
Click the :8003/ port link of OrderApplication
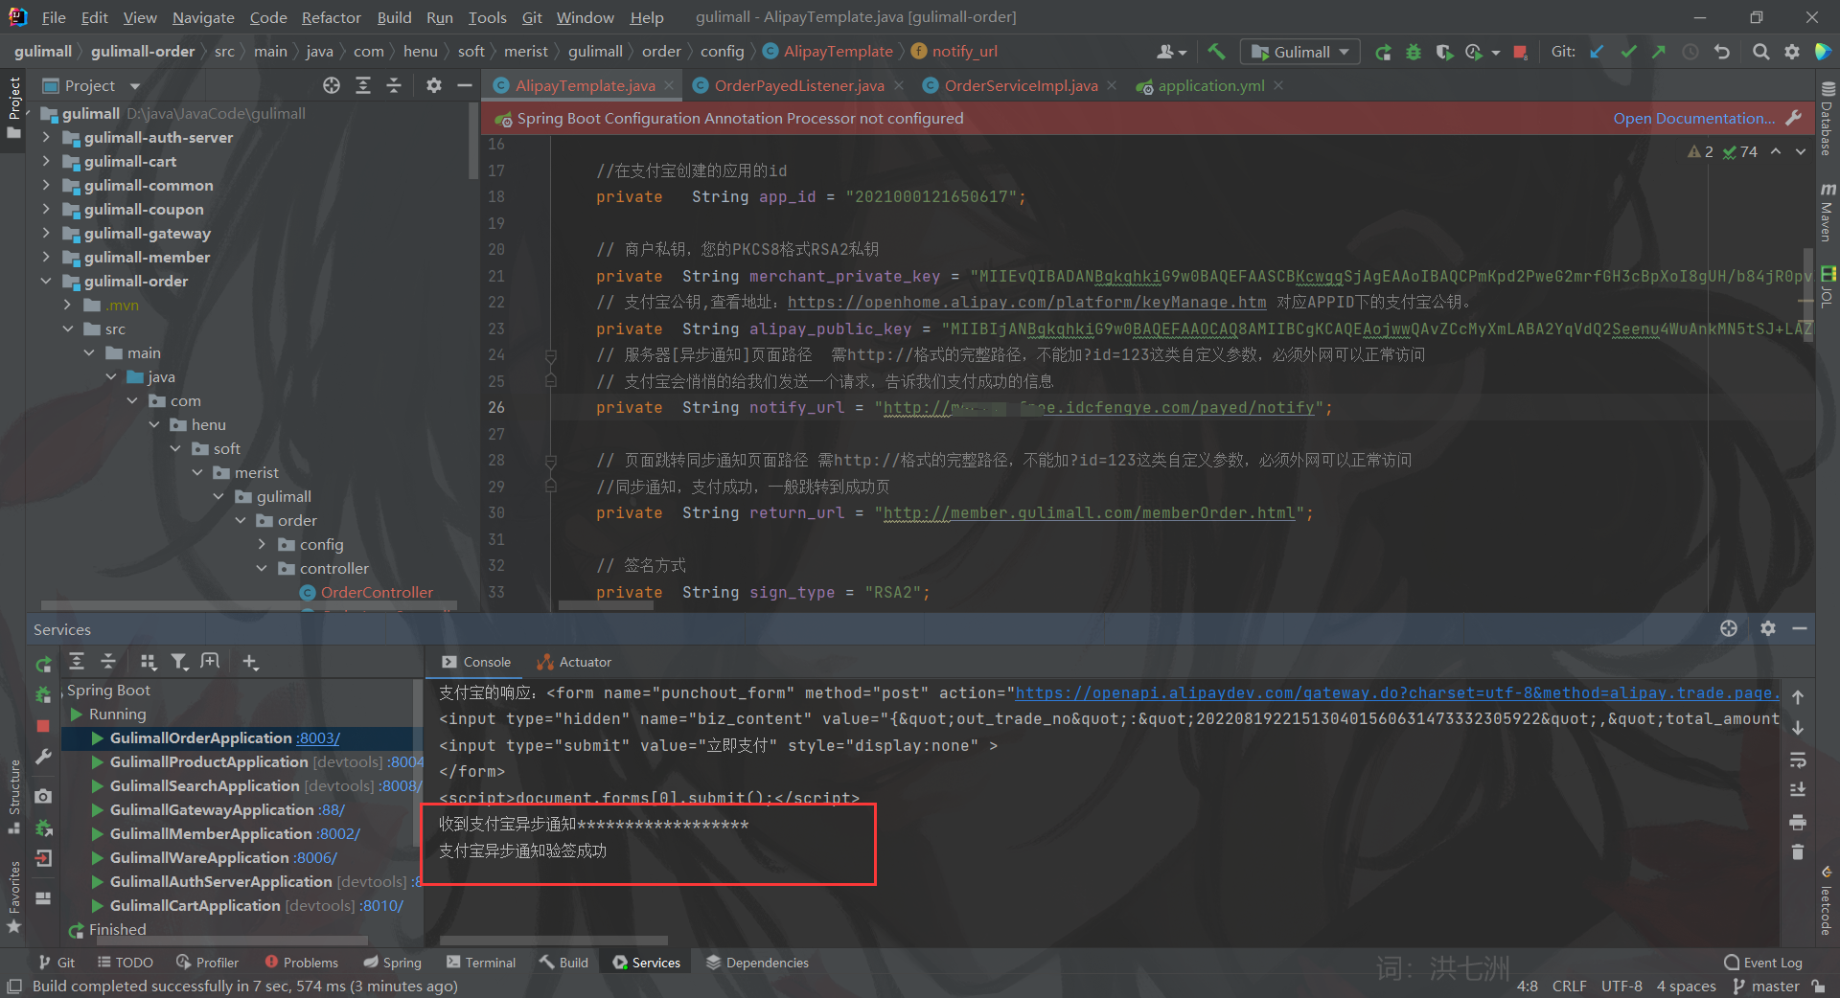[x=318, y=738]
